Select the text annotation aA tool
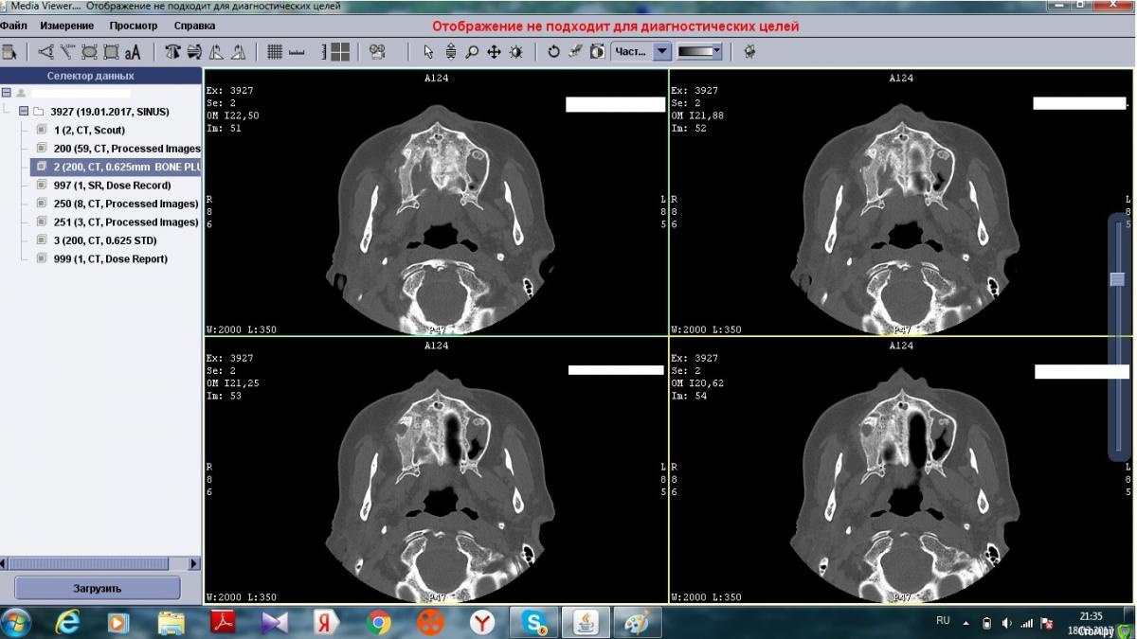The width and height of the screenshot is (1137, 639). (133, 52)
